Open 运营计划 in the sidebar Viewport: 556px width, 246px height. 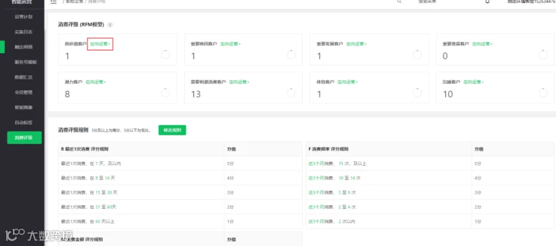tap(23, 17)
